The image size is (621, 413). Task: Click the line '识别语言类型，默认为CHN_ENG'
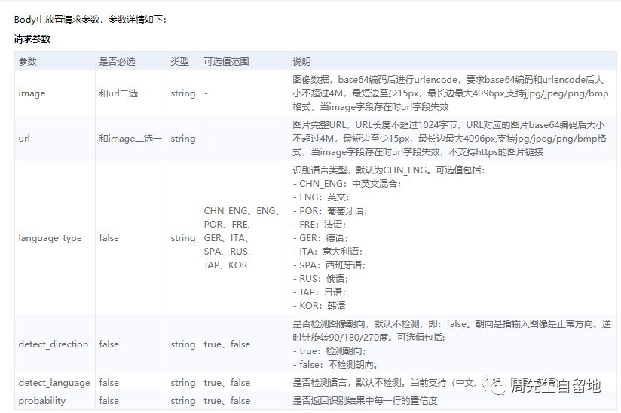389,170
